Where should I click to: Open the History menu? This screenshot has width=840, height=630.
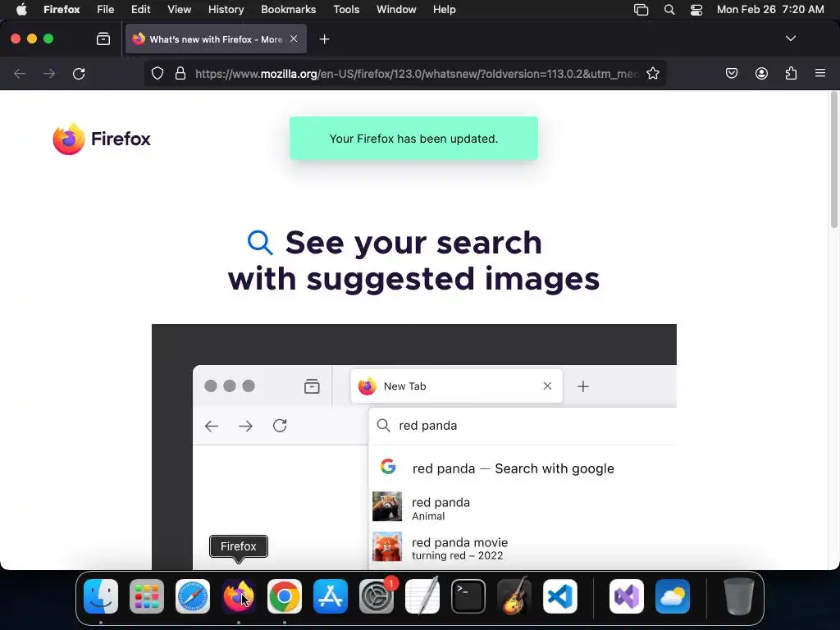(226, 9)
